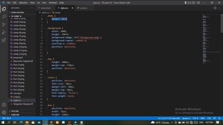Viewport: 223px width, 125px height.
Task: Click the 81°F Cloudy weather widget
Action: click(160, 123)
